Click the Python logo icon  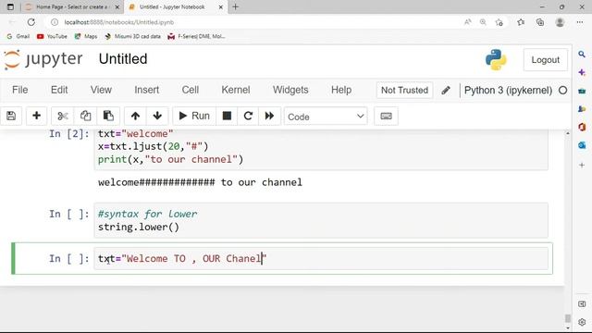point(496,59)
